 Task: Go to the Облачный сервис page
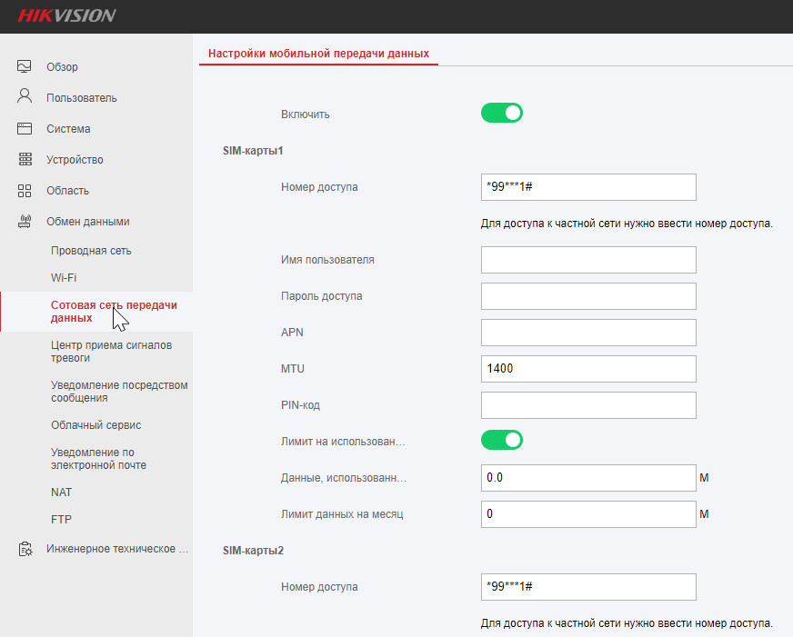[95, 424]
